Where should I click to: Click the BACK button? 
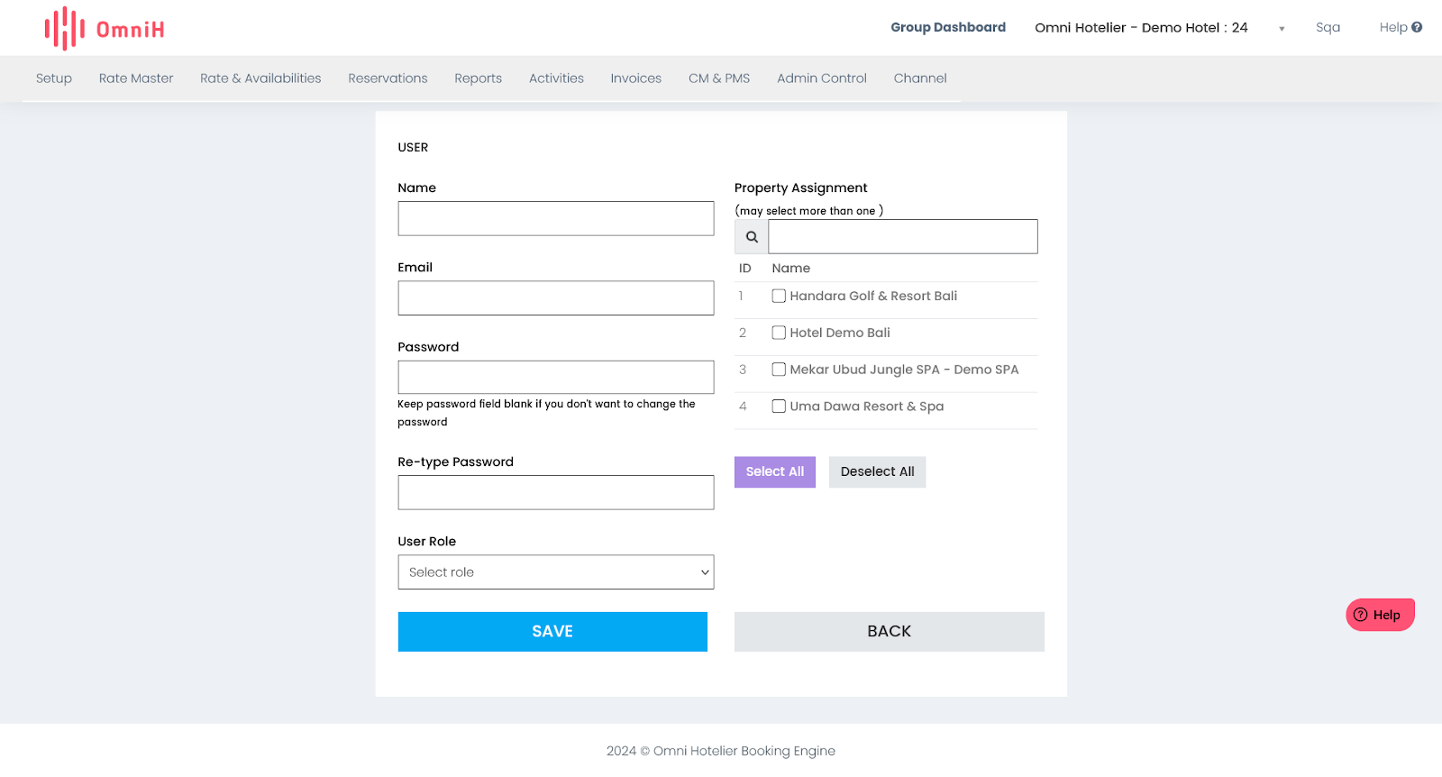[x=890, y=632]
